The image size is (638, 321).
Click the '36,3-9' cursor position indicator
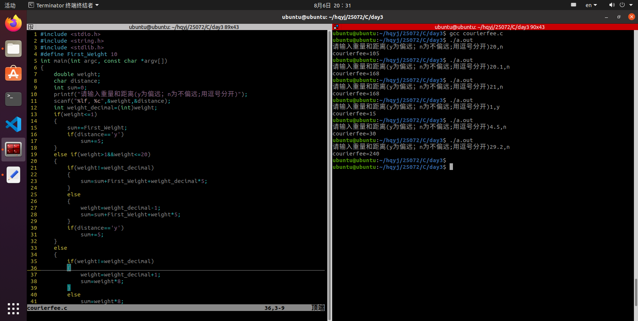(275, 308)
